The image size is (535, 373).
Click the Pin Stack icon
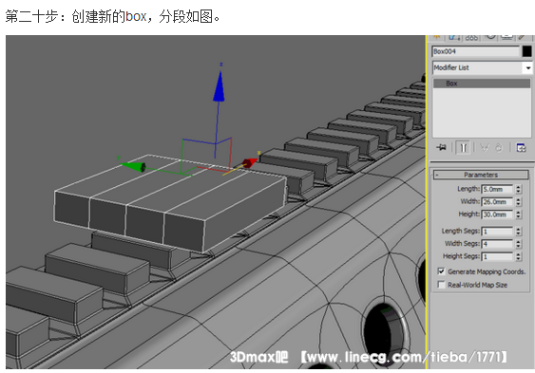tap(441, 147)
